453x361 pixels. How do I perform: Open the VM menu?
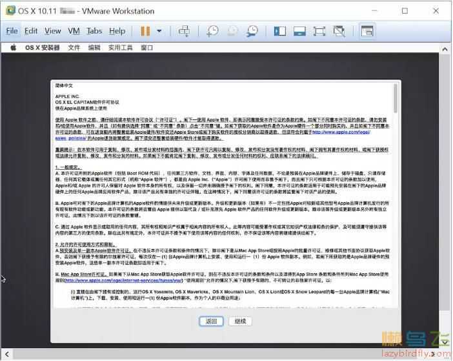click(x=74, y=31)
